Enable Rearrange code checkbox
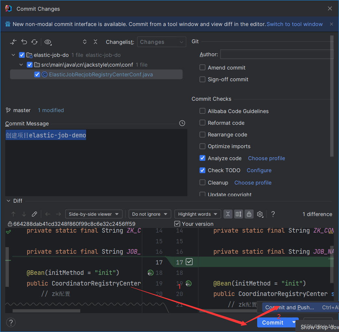The height and width of the screenshot is (332, 339). pyautogui.click(x=202, y=134)
